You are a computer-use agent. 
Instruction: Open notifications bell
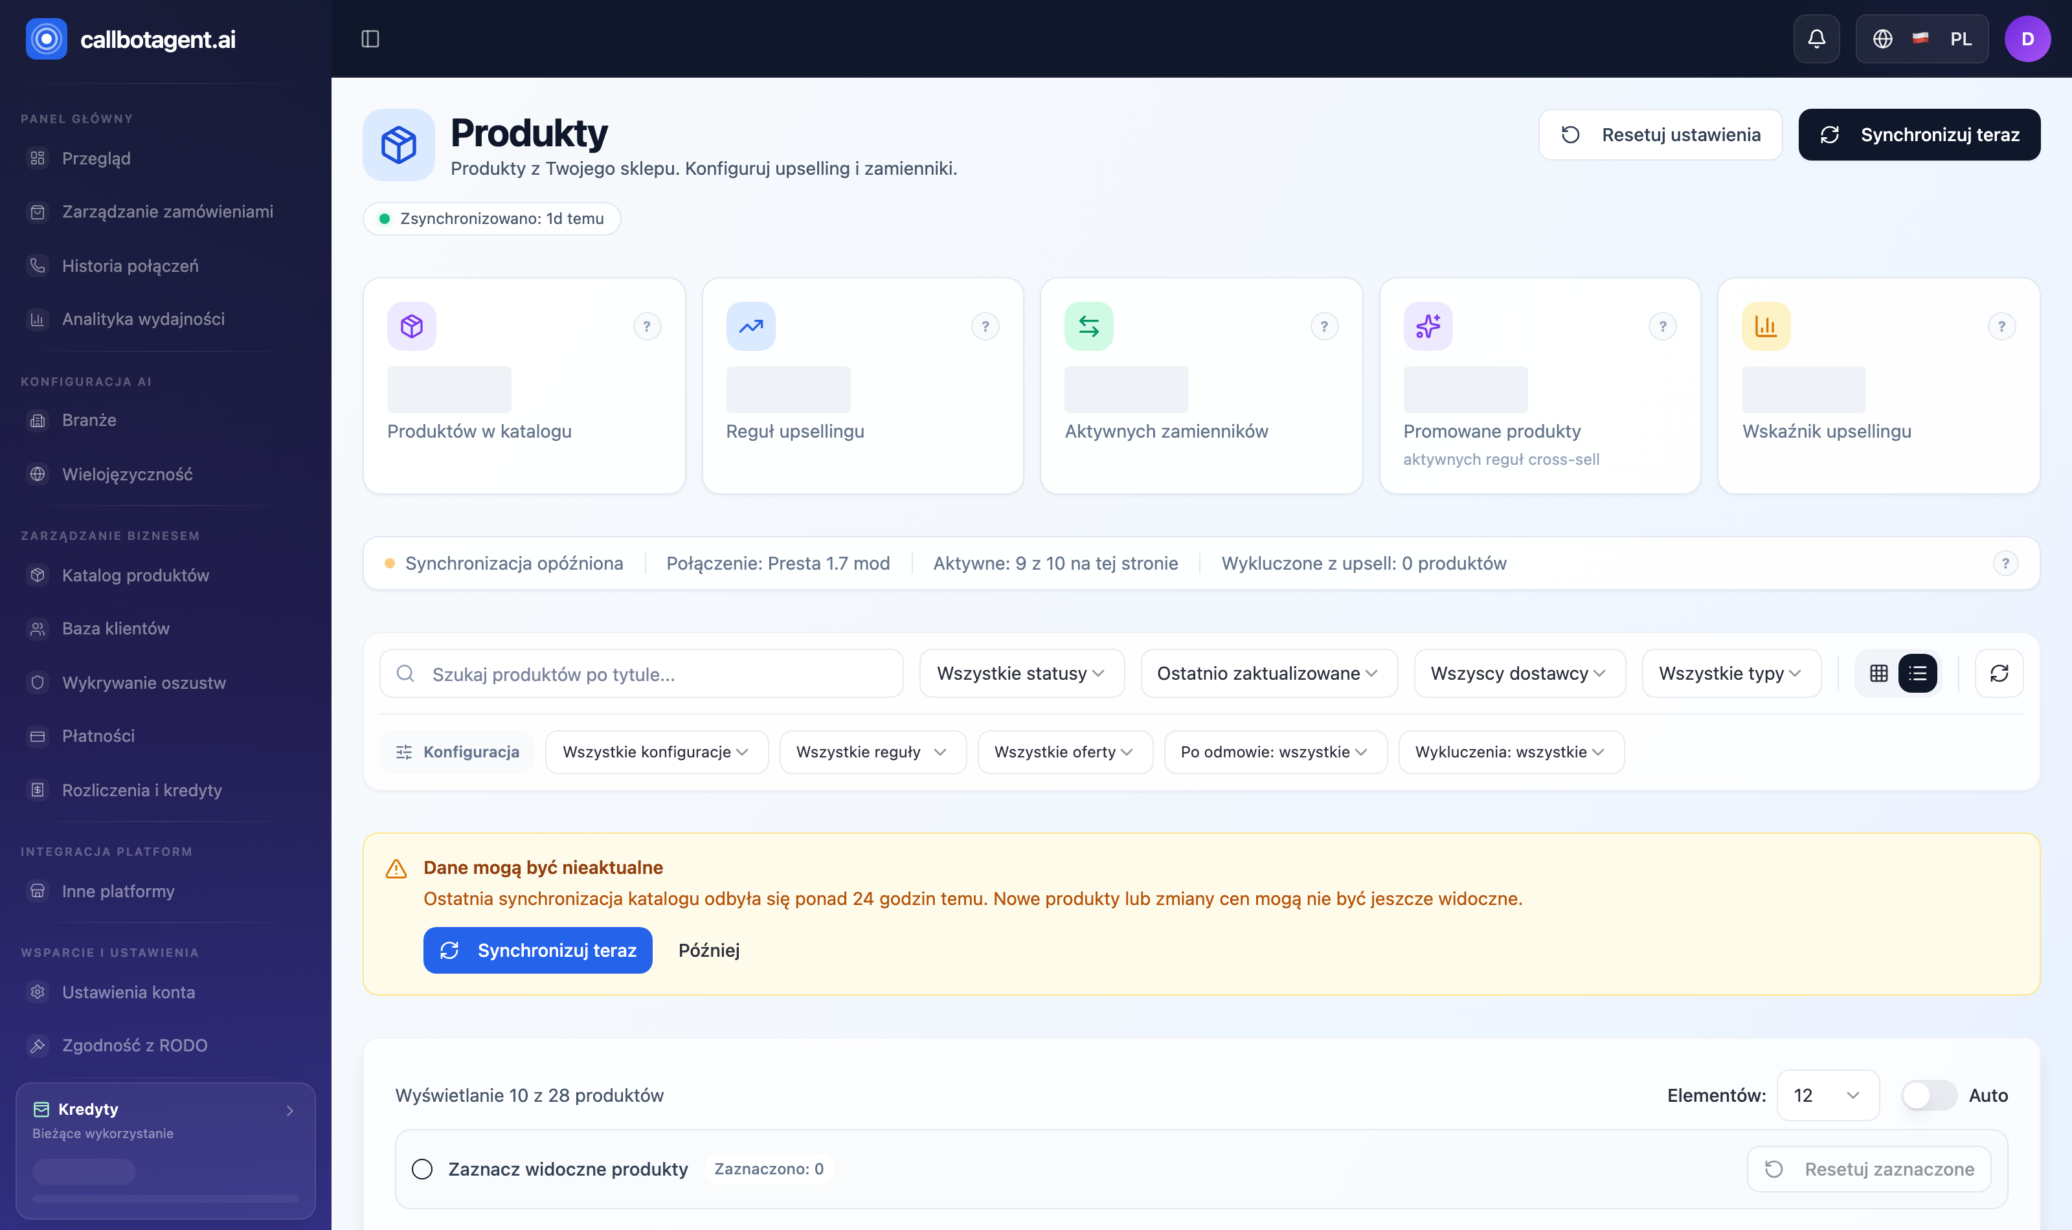(x=1817, y=39)
